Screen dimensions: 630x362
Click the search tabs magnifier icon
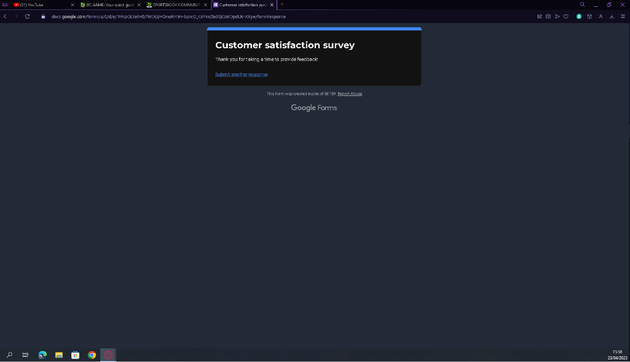coord(582,5)
